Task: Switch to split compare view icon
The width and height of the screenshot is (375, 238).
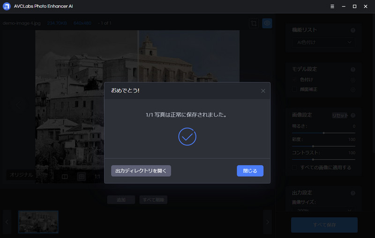Action: pos(65,177)
